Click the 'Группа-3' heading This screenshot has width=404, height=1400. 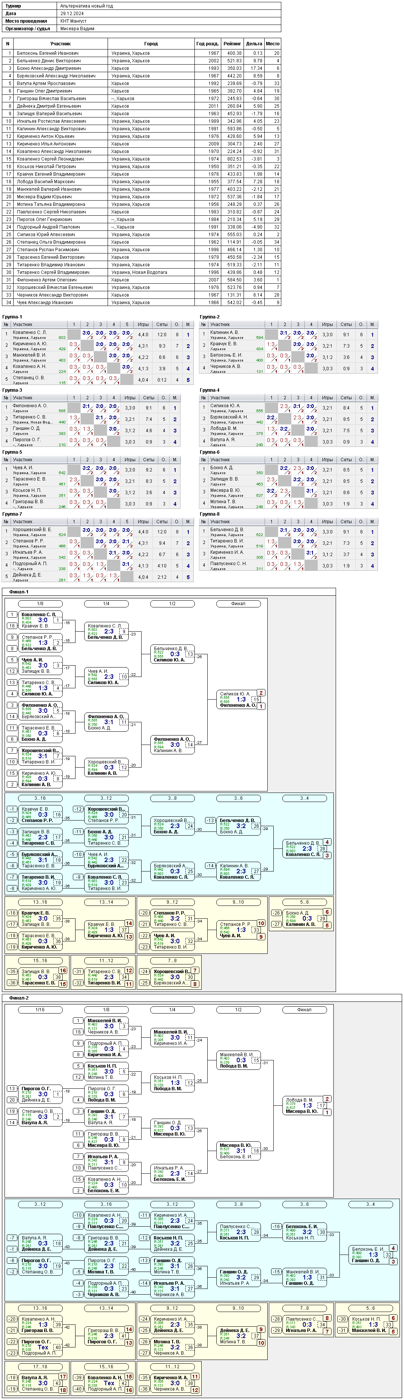pos(12,390)
